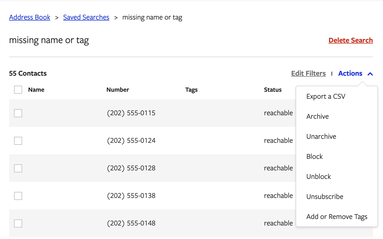Check the row for (202) 555-0124

coord(18,141)
